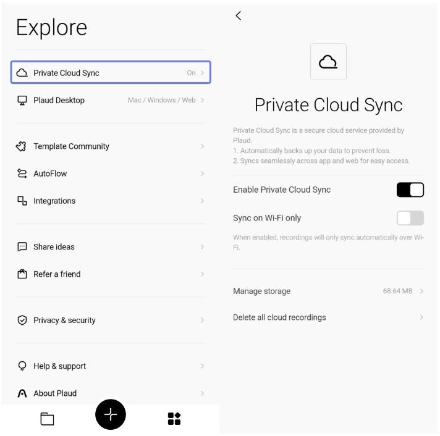Click the Sync on Wi-Fi only label
440x436 pixels.
pyautogui.click(x=267, y=218)
